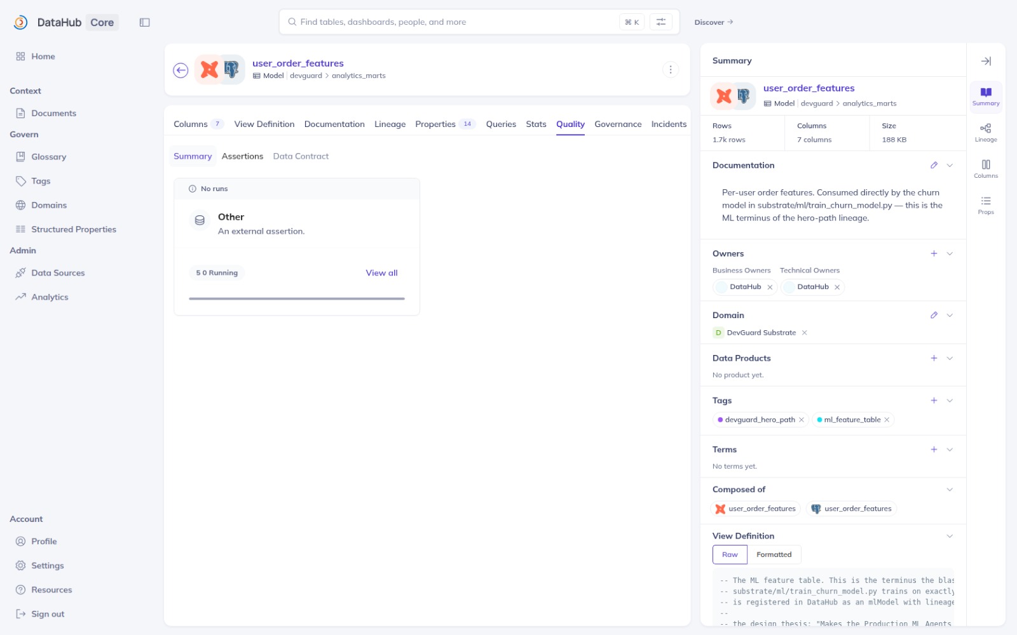Select Formatted view definition

pyautogui.click(x=774, y=554)
